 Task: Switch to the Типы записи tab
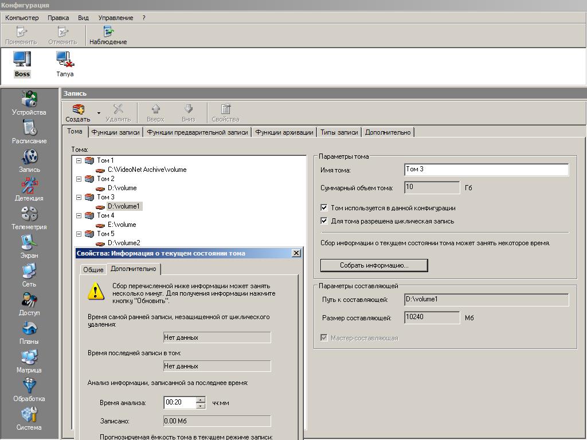point(339,132)
